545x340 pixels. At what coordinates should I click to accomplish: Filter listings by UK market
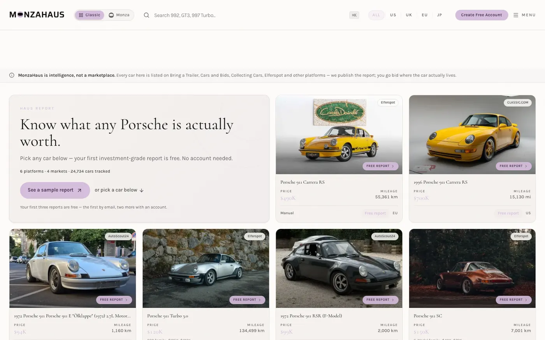[x=409, y=15]
